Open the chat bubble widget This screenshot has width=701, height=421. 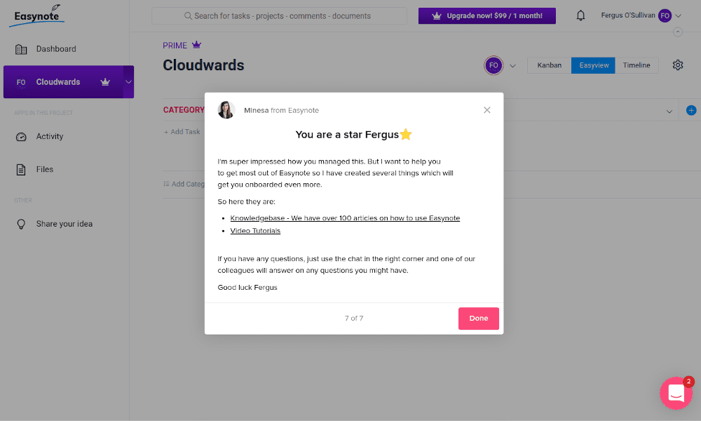click(x=676, y=393)
